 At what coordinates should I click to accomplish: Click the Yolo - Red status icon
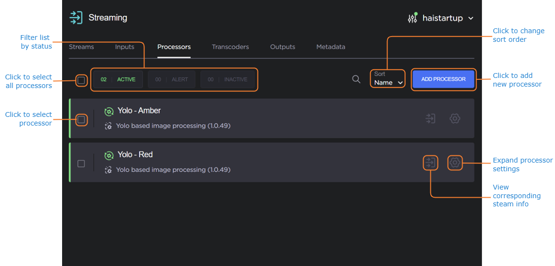click(x=109, y=155)
